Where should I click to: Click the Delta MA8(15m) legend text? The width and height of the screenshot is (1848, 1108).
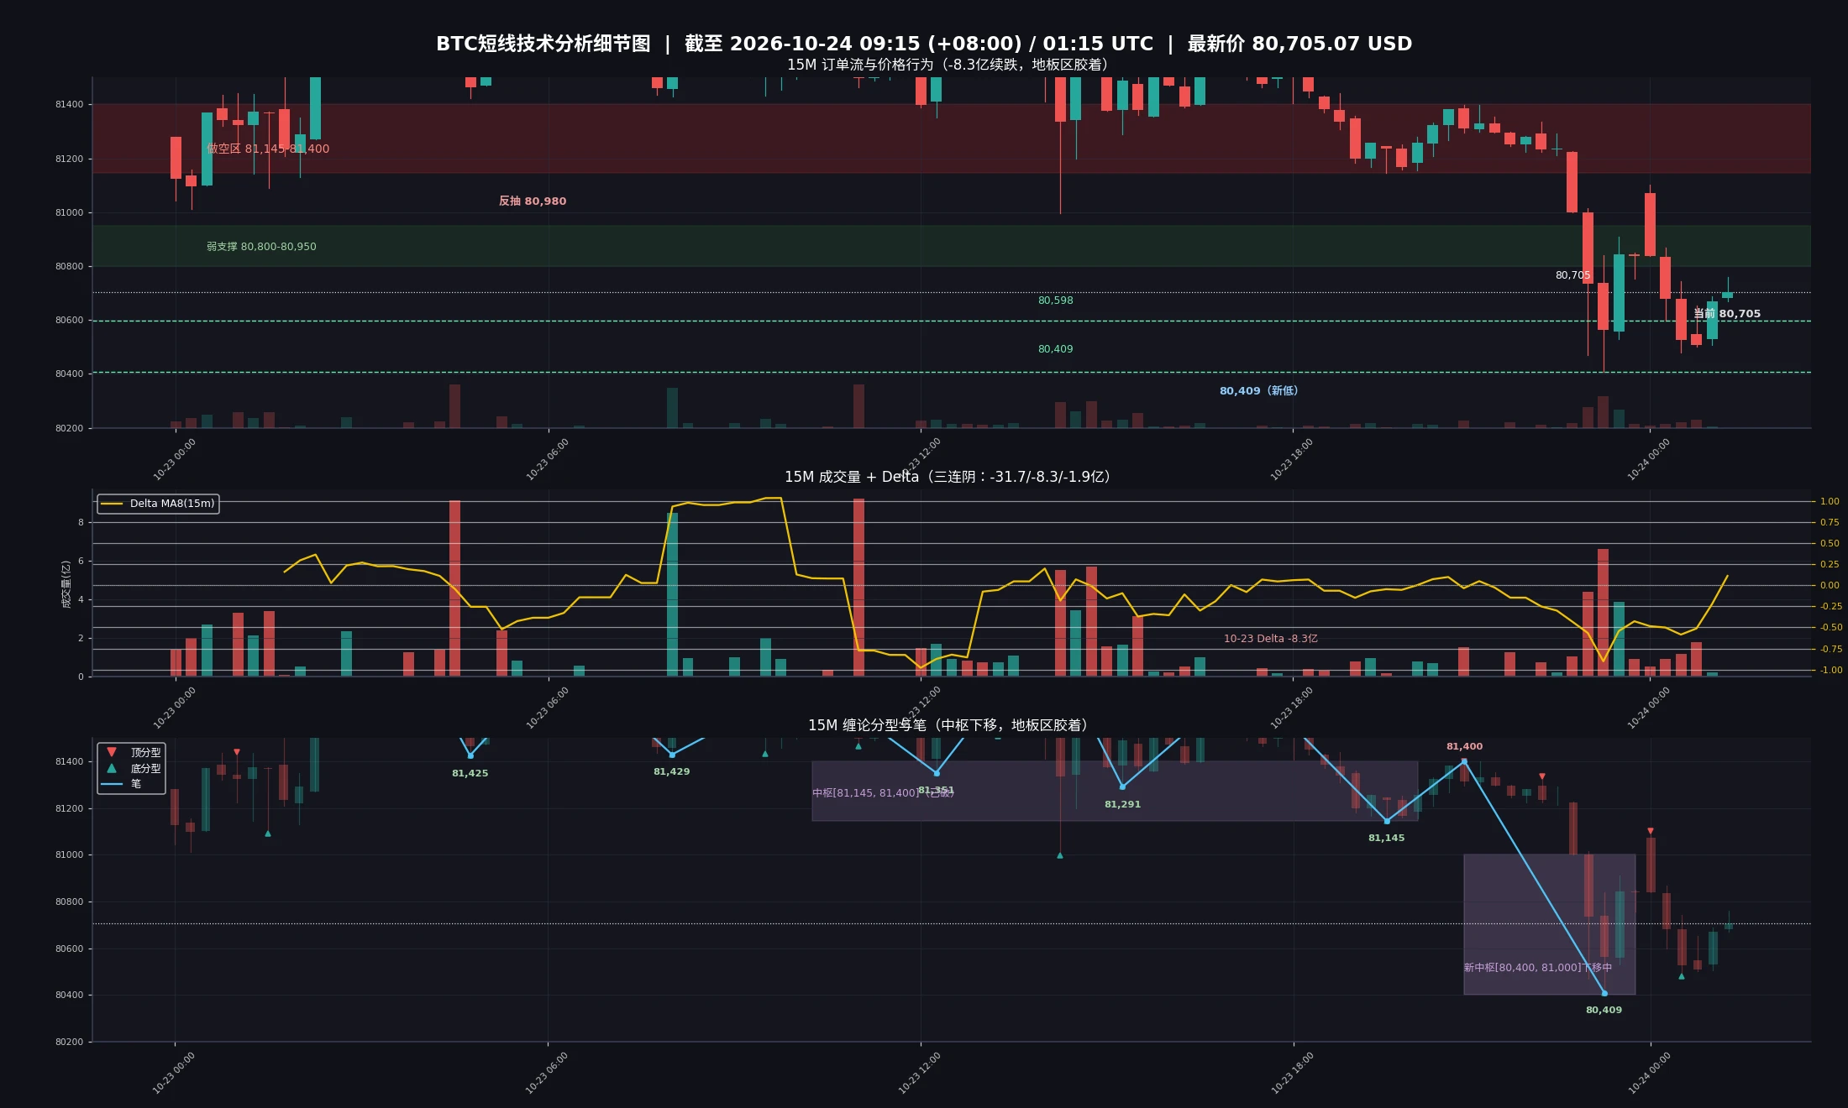tap(172, 504)
